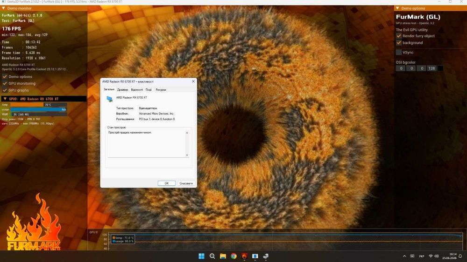Launch Google Chrome from taskbar
This screenshot has width=467, height=262.
(233, 256)
